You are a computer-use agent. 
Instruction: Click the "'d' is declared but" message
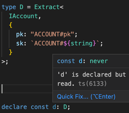pyautogui.click(x=92, y=74)
